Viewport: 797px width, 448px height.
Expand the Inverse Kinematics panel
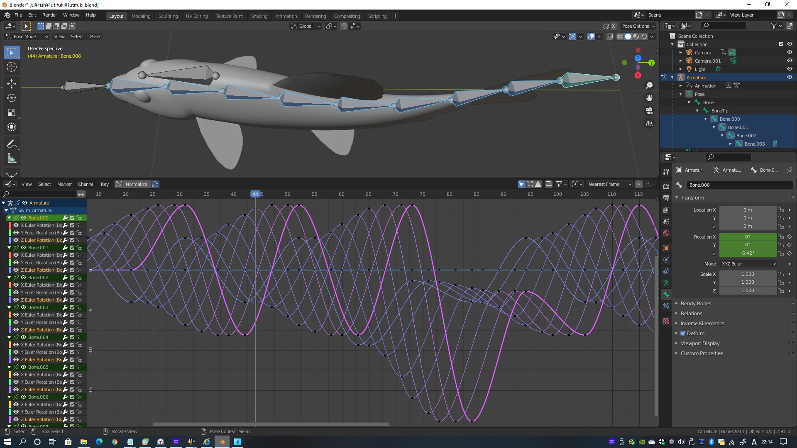[702, 324]
